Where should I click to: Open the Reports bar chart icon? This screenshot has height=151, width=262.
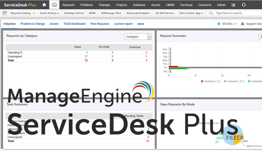pyautogui.click(x=233, y=5)
